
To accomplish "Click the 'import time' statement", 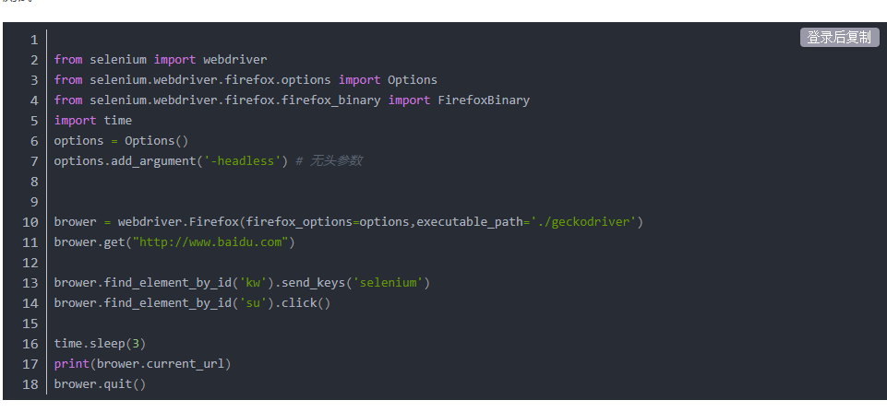I will coord(92,121).
